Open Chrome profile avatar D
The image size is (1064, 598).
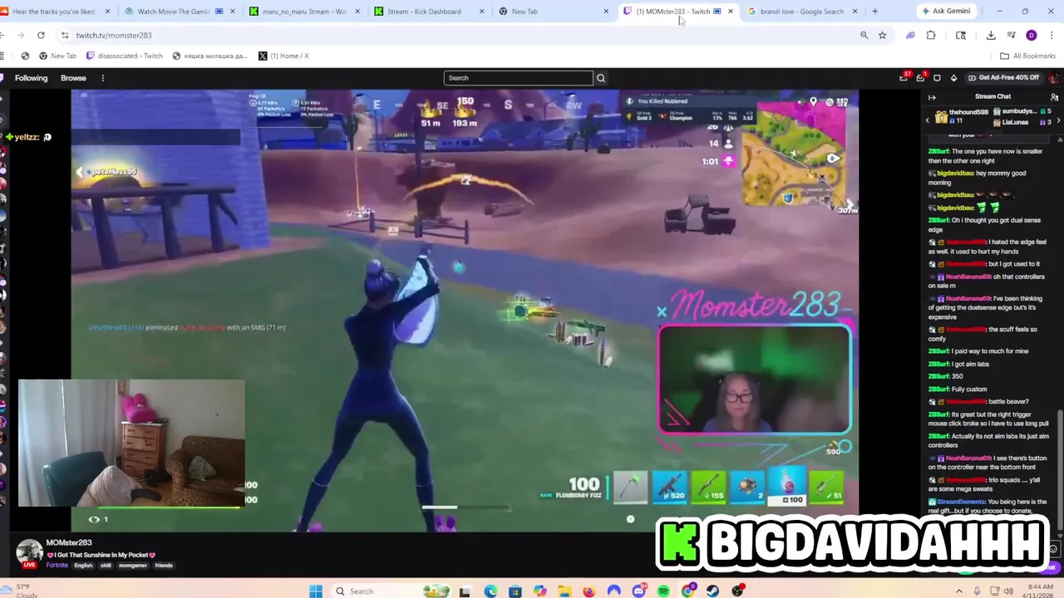[1032, 35]
